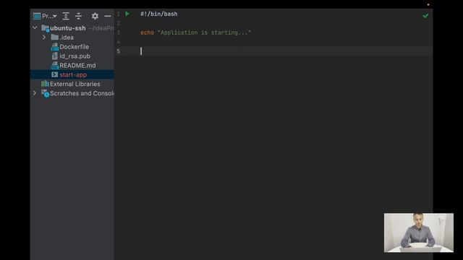Open README.md in project tree
The height and width of the screenshot is (260, 463).
pos(77,66)
